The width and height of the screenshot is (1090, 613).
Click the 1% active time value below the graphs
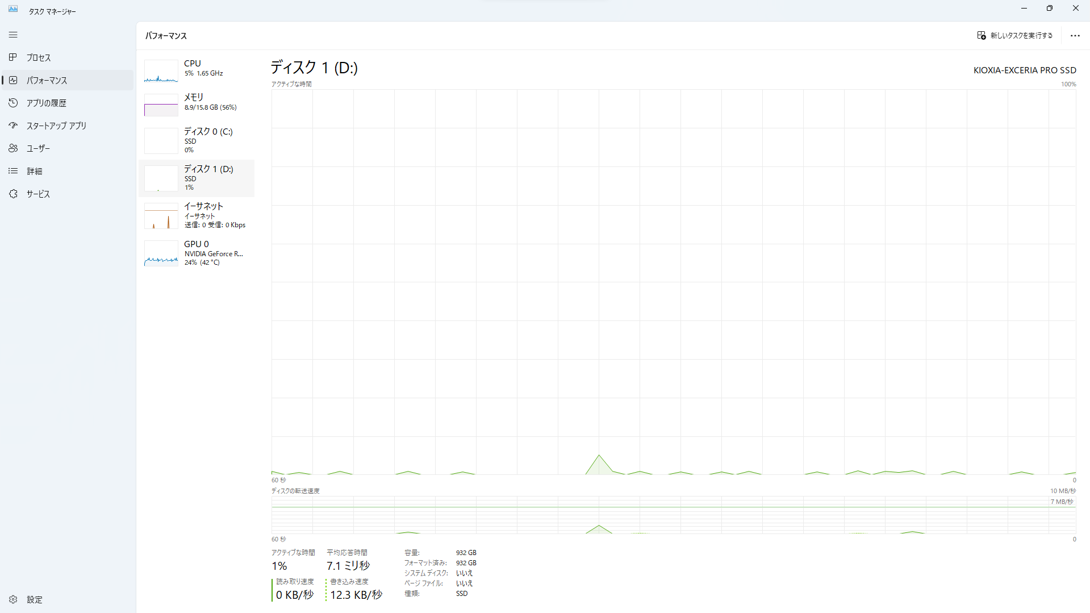tap(279, 566)
